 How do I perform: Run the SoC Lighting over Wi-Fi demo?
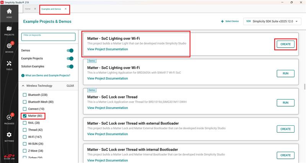click(285, 74)
